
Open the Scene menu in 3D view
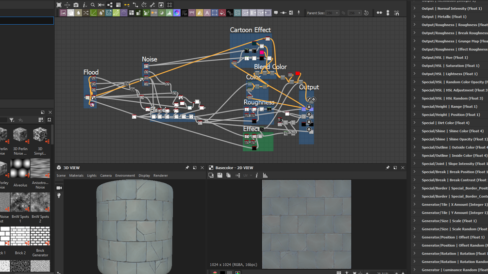tap(61, 176)
